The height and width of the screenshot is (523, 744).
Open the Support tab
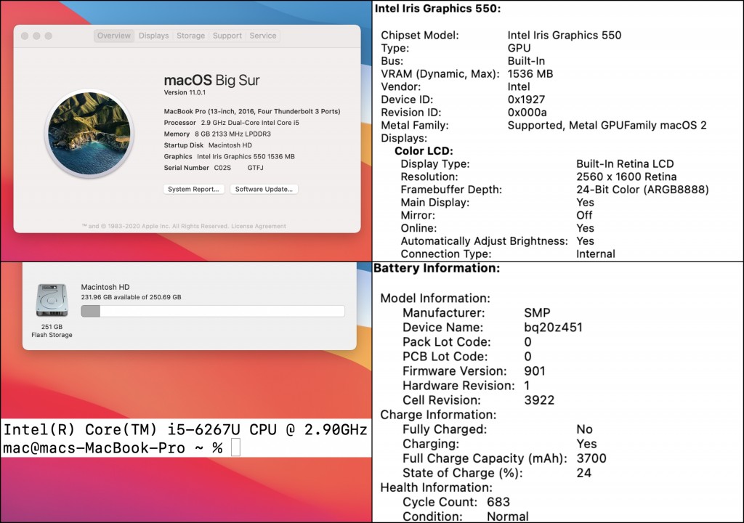pos(227,36)
